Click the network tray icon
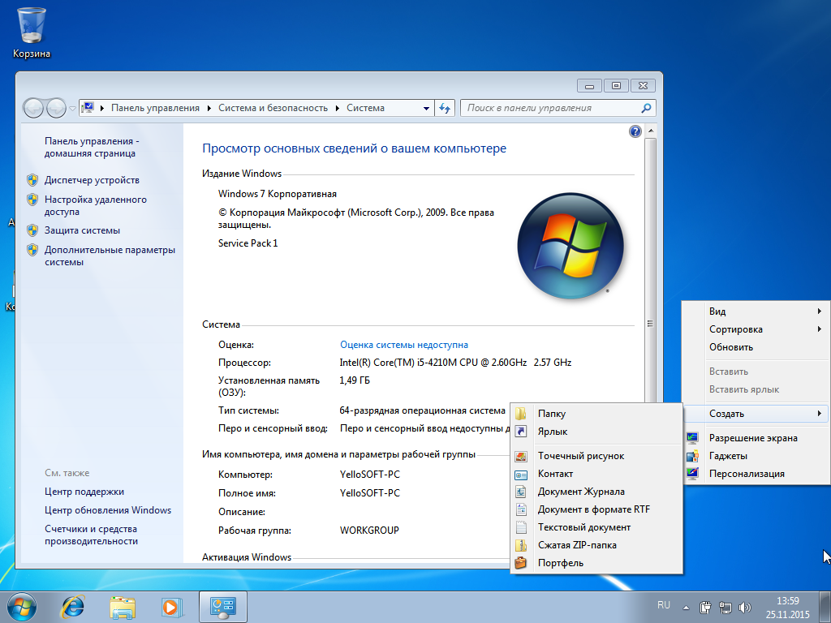831x623 pixels. coord(725,608)
